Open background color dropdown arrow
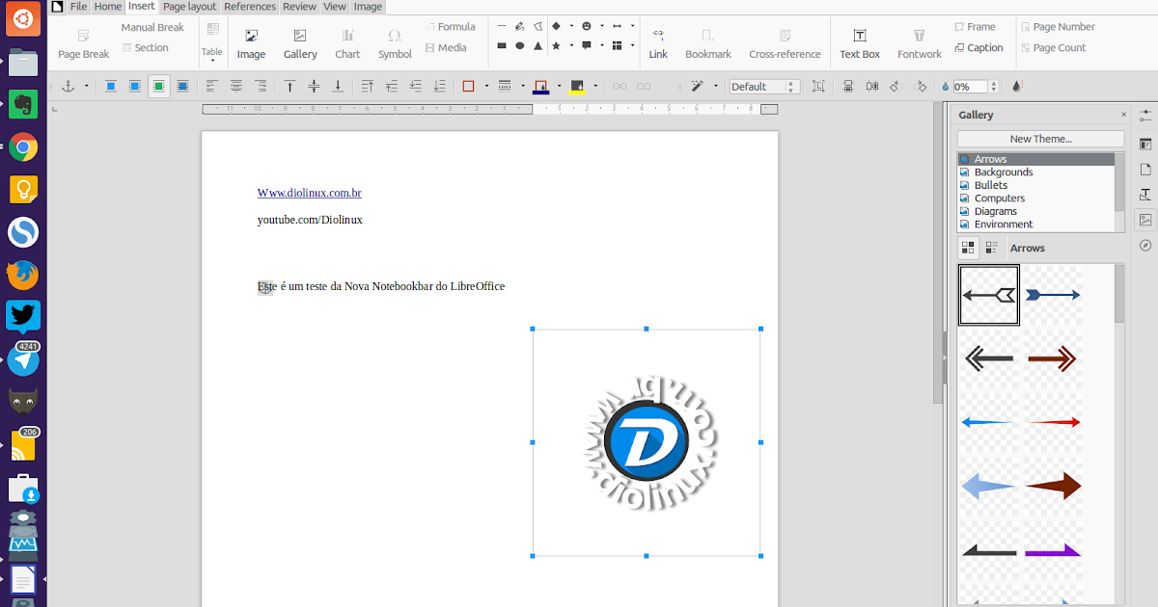 point(595,86)
